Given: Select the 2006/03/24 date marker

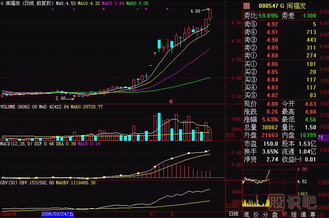Looking at the screenshot, I should 58,214.
